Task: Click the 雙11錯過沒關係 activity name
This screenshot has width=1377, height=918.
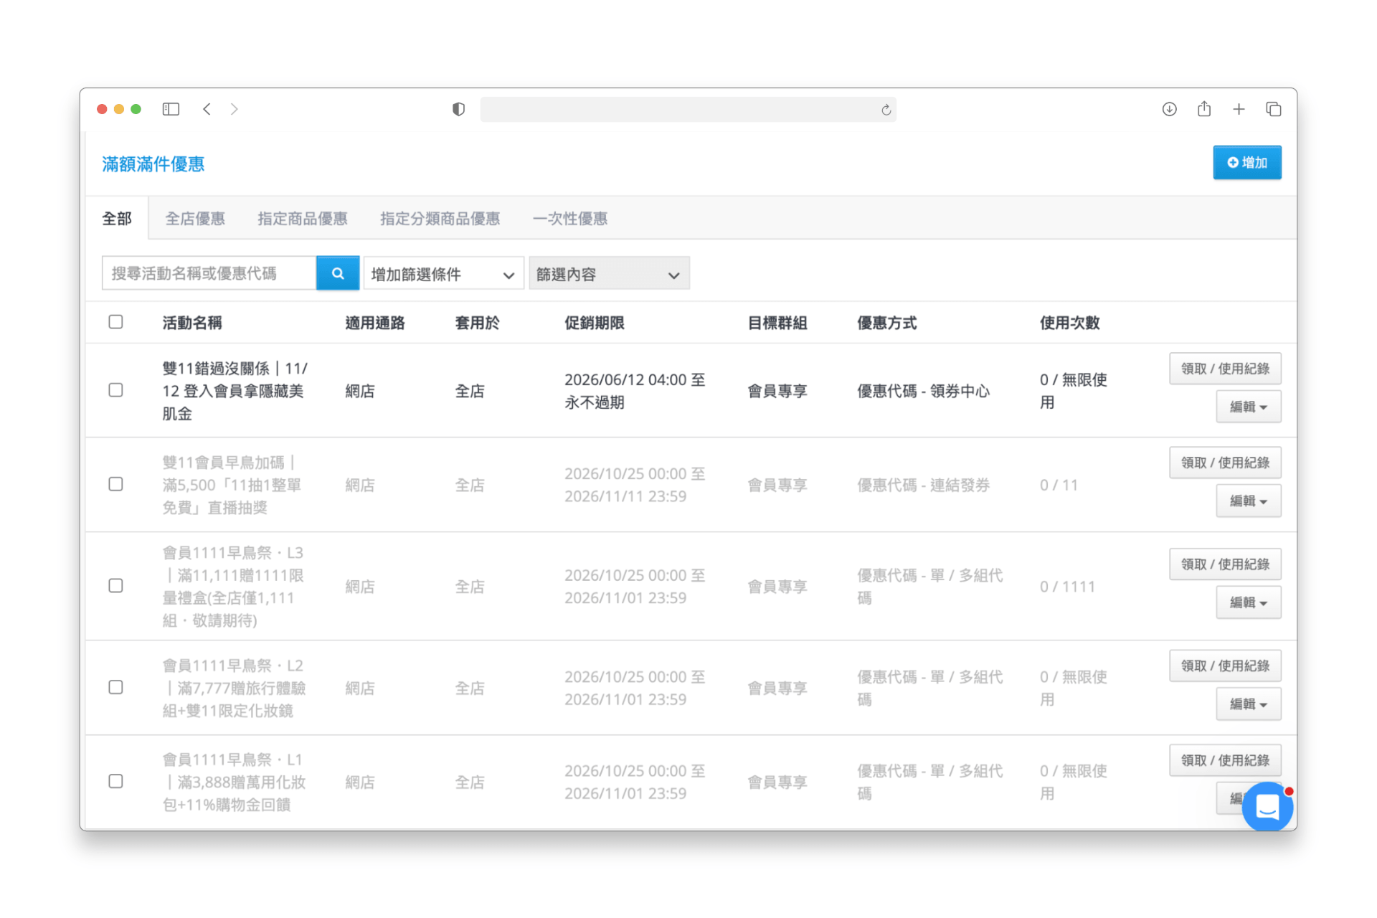Action: [x=235, y=391]
